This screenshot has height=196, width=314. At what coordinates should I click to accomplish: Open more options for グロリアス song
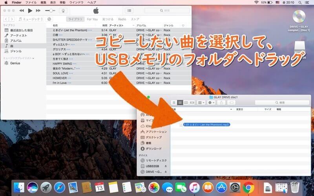pyautogui.click(x=68, y=49)
